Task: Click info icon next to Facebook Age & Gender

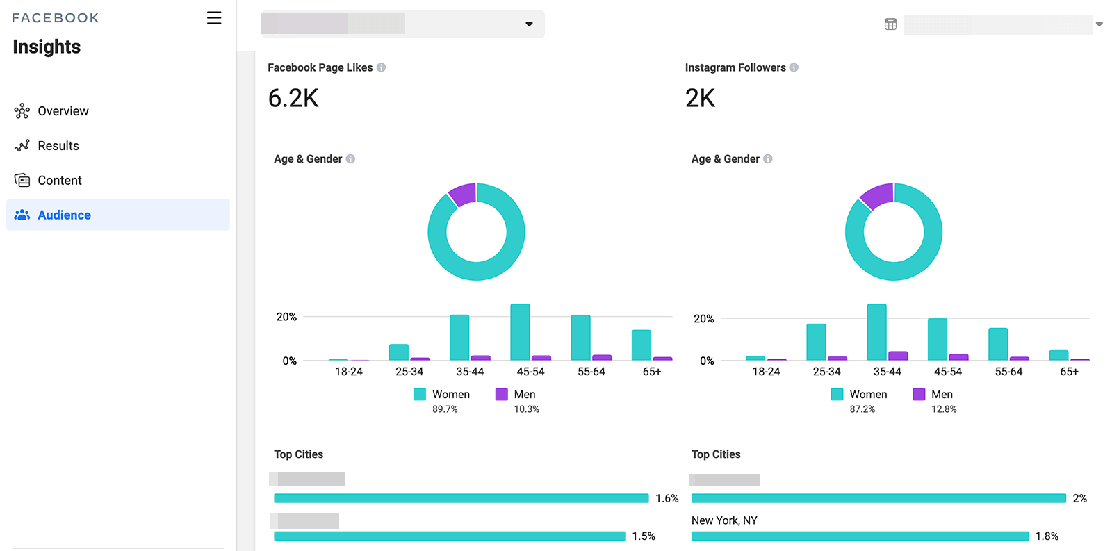Action: [350, 158]
